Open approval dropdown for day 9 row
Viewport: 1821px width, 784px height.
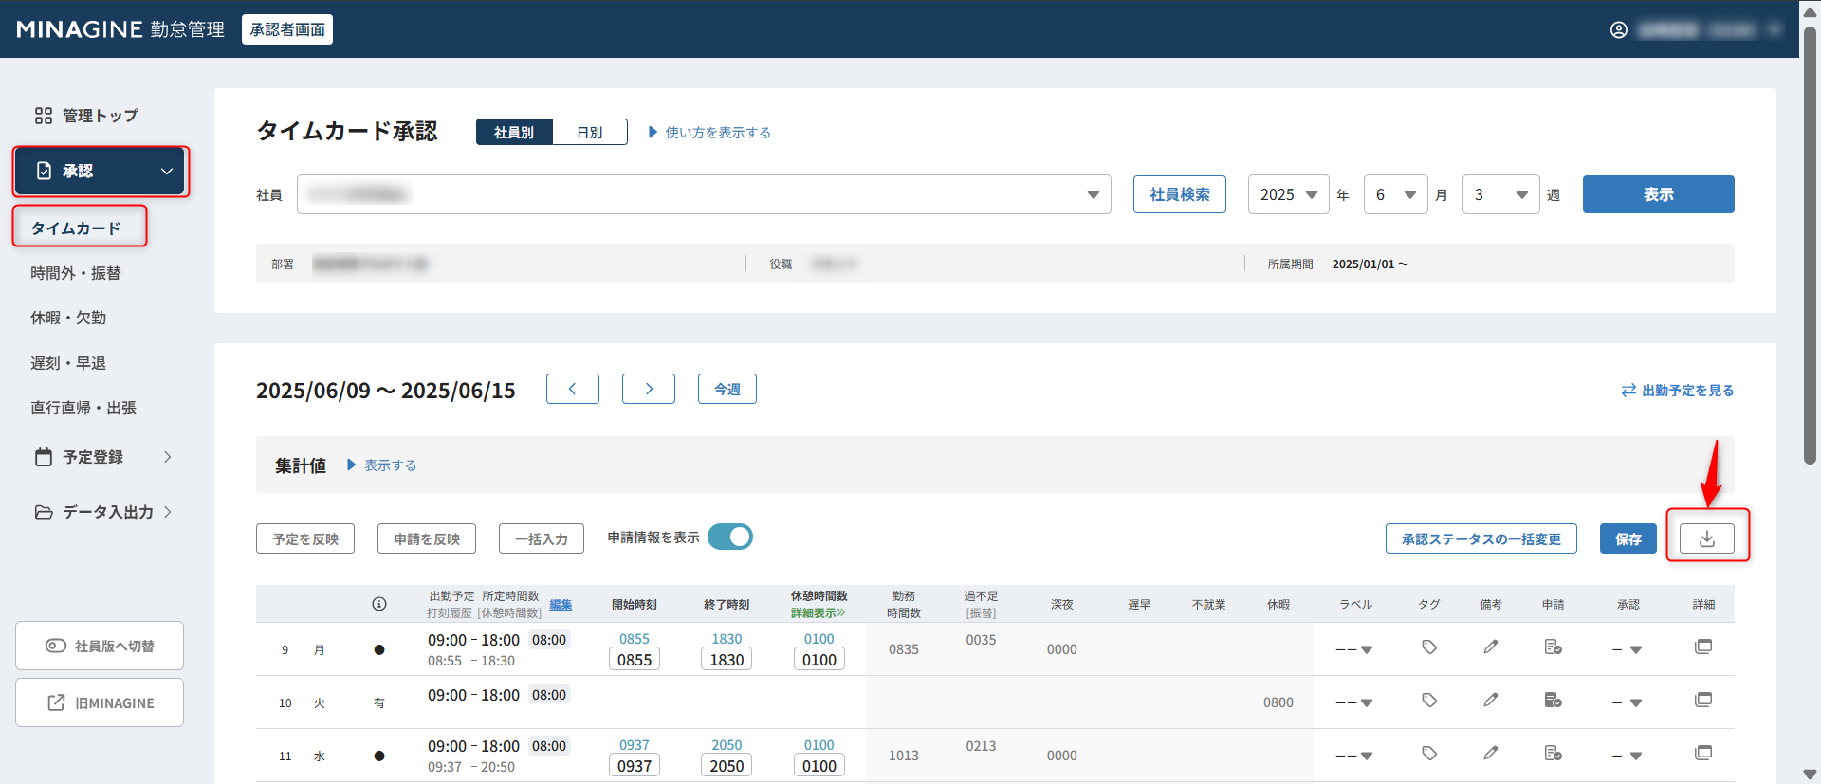(x=1628, y=649)
